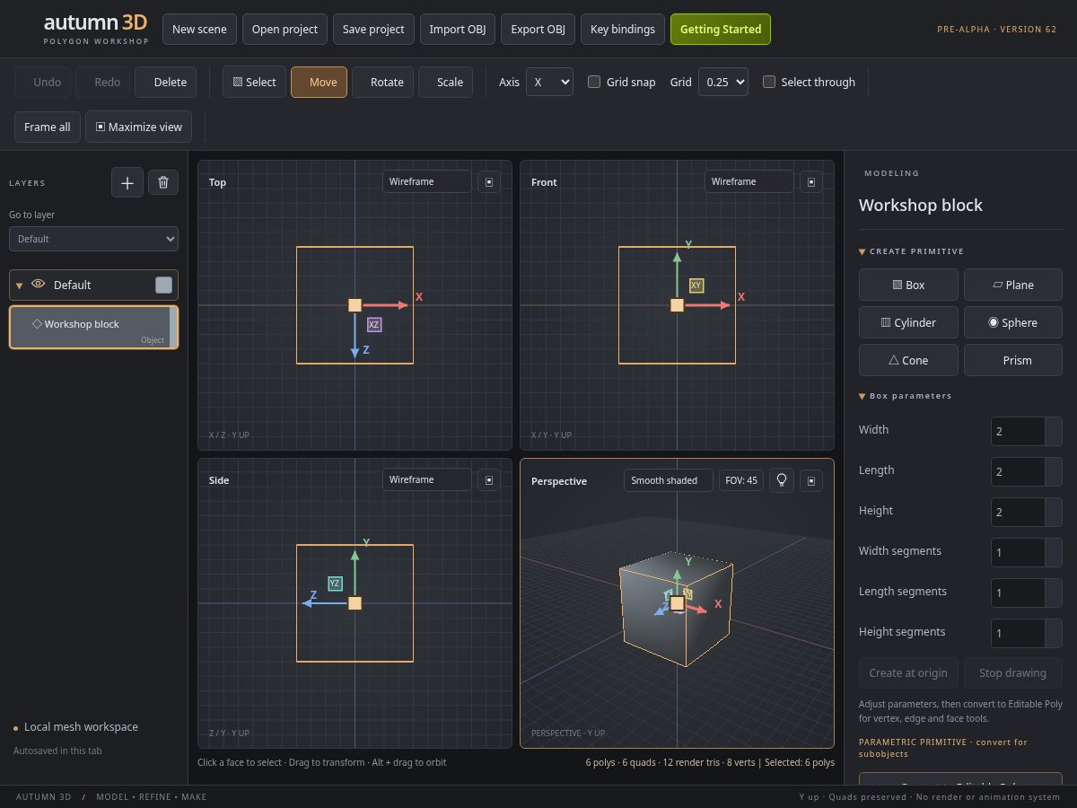Image resolution: width=1077 pixels, height=808 pixels.
Task: Activate the Select tool
Action: [x=255, y=82]
